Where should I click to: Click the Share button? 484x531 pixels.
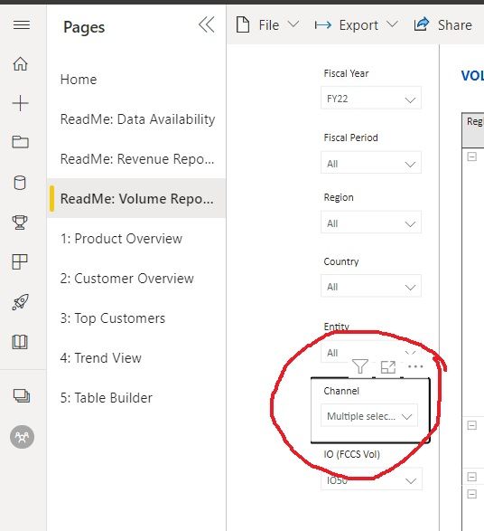point(442,25)
